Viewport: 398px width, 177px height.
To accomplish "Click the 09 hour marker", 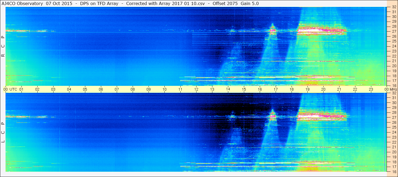I will point(149,89).
